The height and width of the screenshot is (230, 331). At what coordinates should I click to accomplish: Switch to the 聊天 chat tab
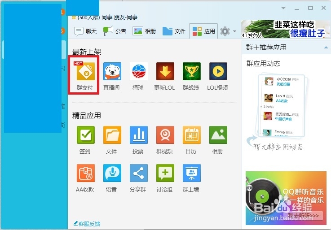click(x=85, y=31)
